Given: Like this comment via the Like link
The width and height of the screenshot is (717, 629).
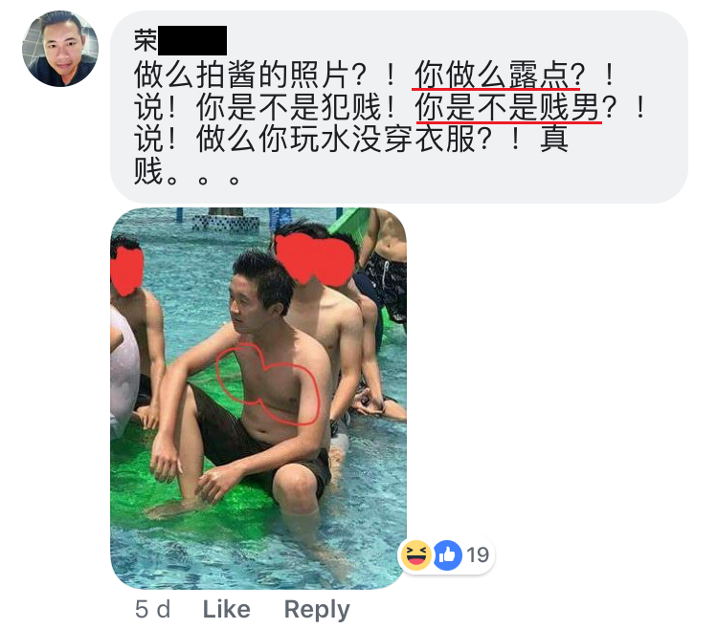Looking at the screenshot, I should click(x=226, y=609).
